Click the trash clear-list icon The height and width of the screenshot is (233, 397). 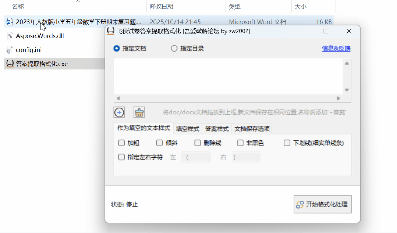click(x=139, y=112)
